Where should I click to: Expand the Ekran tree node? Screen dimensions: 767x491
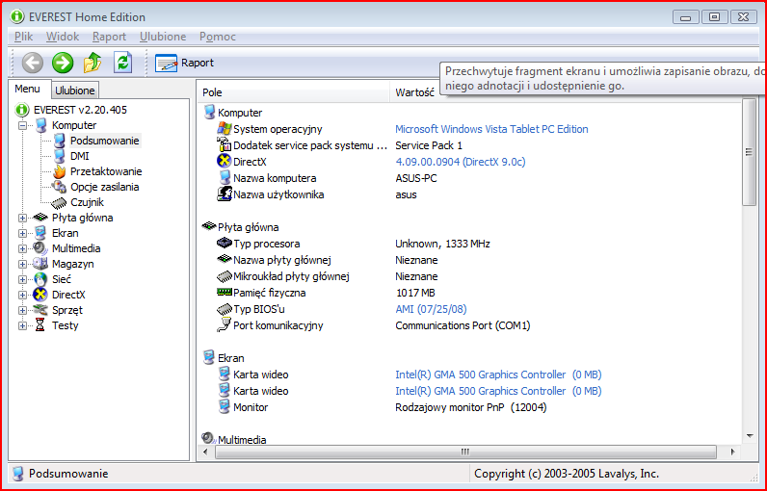click(x=22, y=234)
